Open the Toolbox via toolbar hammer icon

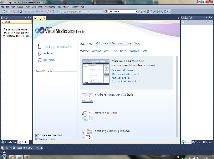tap(154, 12)
